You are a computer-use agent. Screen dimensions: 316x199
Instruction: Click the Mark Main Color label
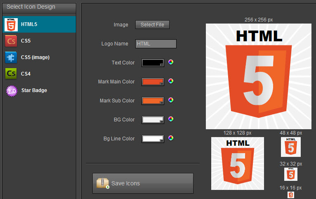tap(116, 82)
